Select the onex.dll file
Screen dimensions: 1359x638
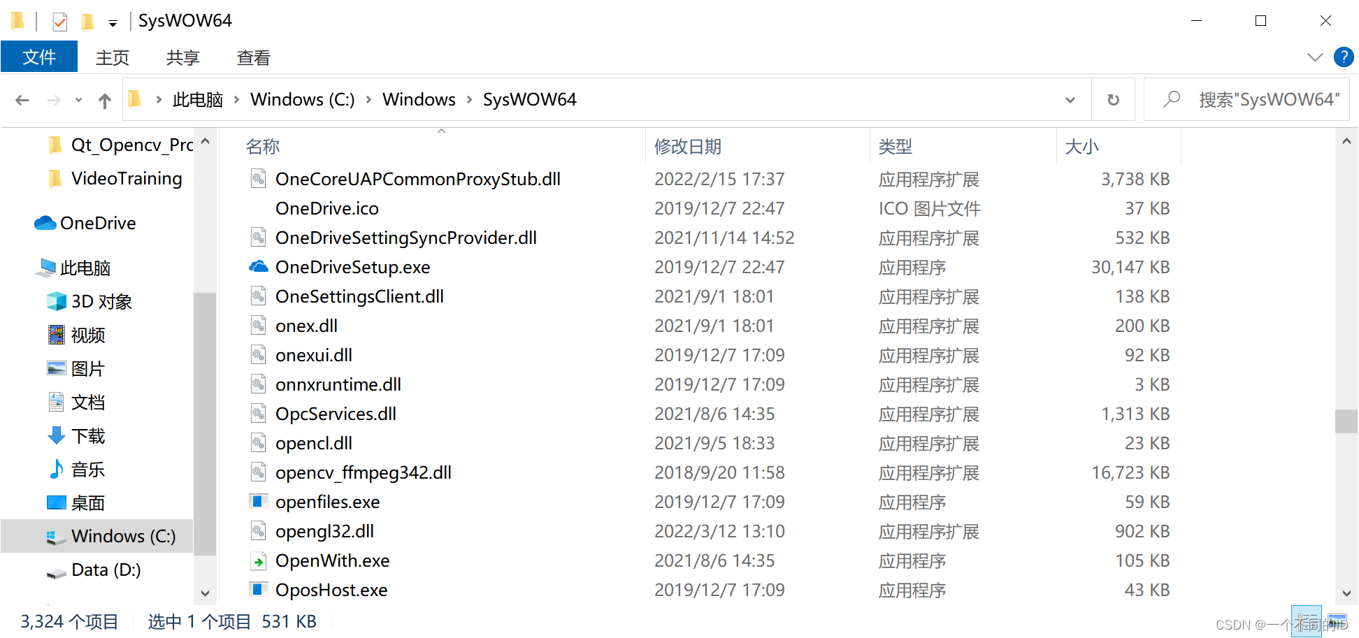306,326
